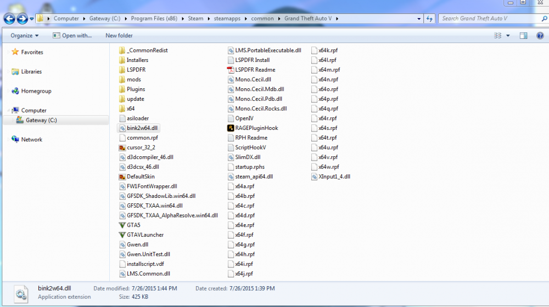This screenshot has width=549, height=307.
Task: Select the Installers folder icon
Action: click(x=122, y=60)
